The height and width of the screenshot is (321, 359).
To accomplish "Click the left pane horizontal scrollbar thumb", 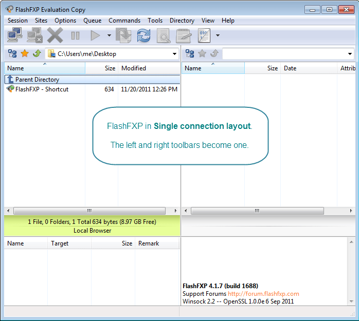I will [x=89, y=211].
